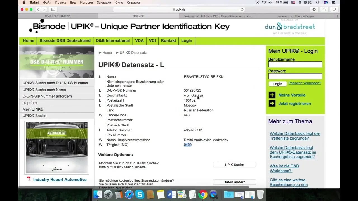This screenshot has height=201, width=358.
Task: Click the Safari forward navigation arrow
Action: click(x=44, y=9)
